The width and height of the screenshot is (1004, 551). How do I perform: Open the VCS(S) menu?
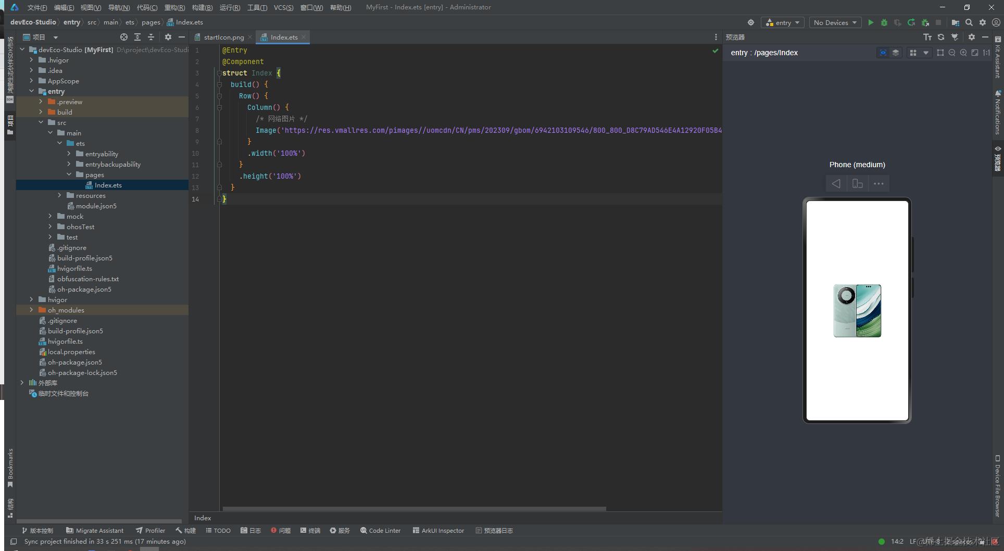pos(284,7)
